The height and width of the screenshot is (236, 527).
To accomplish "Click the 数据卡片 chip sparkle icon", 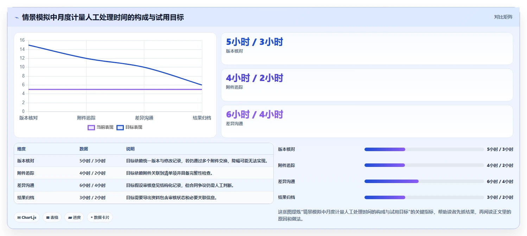I will [92, 217].
